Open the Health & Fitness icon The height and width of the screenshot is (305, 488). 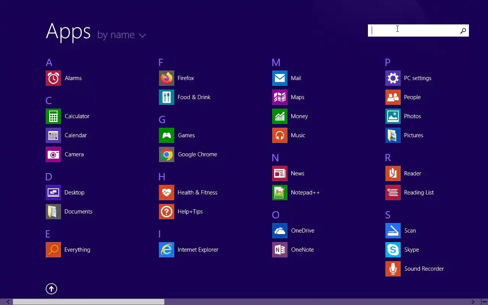(167, 193)
